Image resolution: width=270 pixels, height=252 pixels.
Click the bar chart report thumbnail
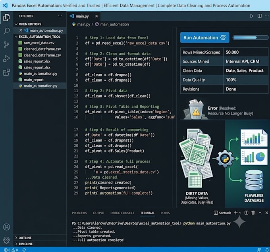click(254, 138)
